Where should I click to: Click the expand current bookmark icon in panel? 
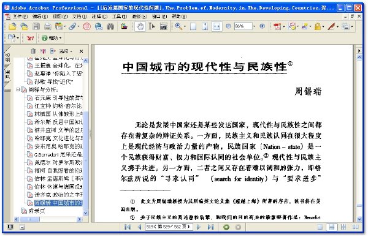click(x=53, y=51)
